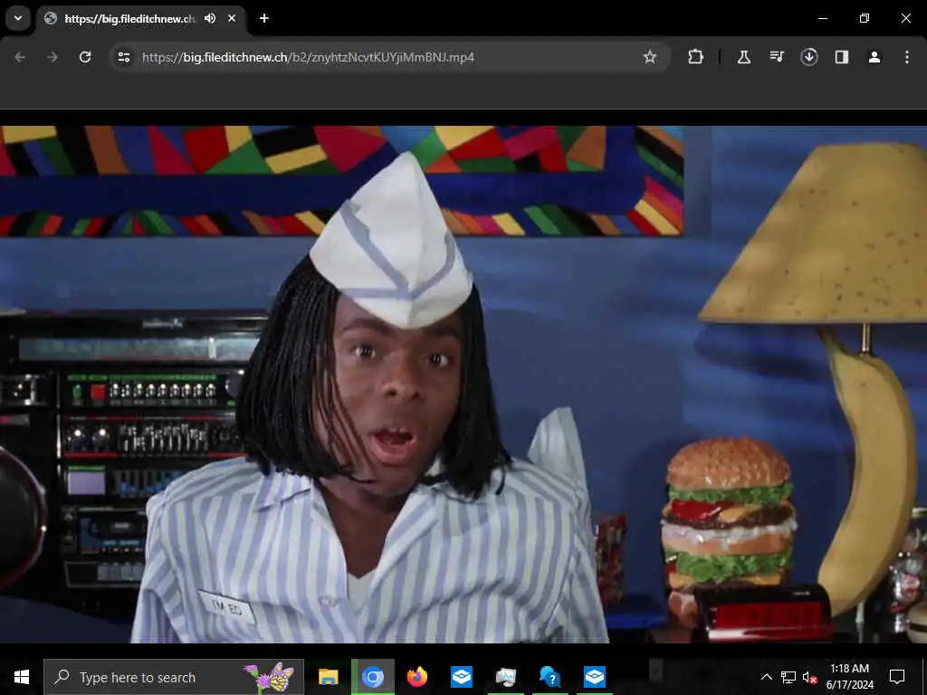
Task: Show the downloads list
Action: 809,57
